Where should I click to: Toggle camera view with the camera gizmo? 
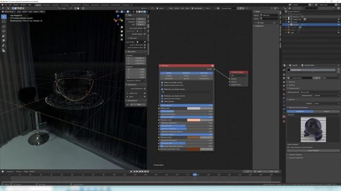[122, 36]
